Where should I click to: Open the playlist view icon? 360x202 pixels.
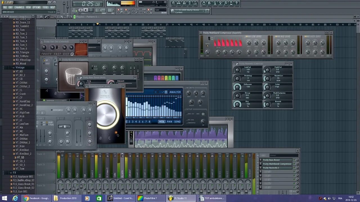click(173, 3)
